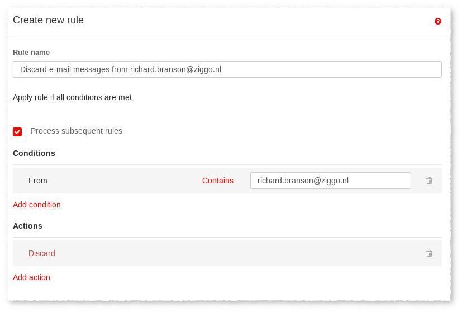Click 'Apply rule if all conditions are met'
The image size is (462, 312).
coord(72,97)
